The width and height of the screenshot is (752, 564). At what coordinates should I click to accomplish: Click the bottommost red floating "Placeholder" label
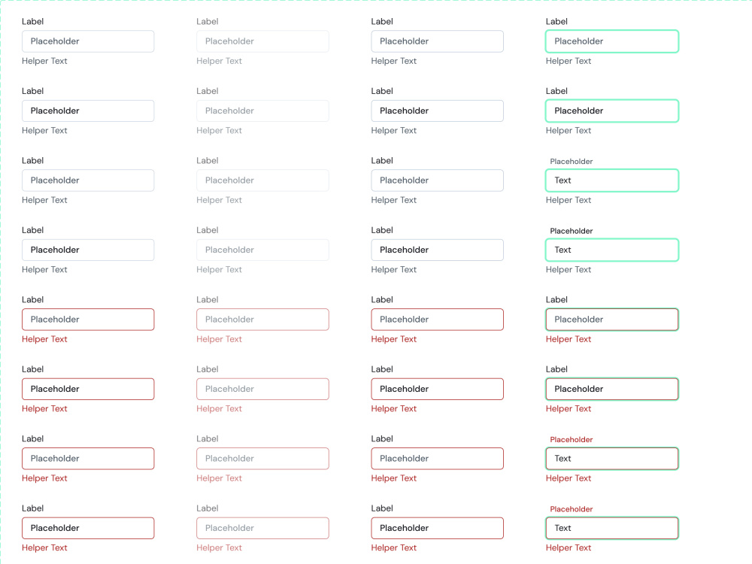click(x=572, y=509)
